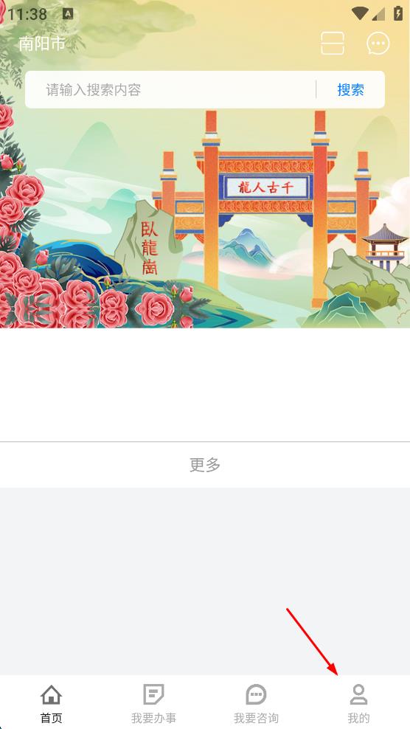Tap the battery status icon

click(398, 13)
